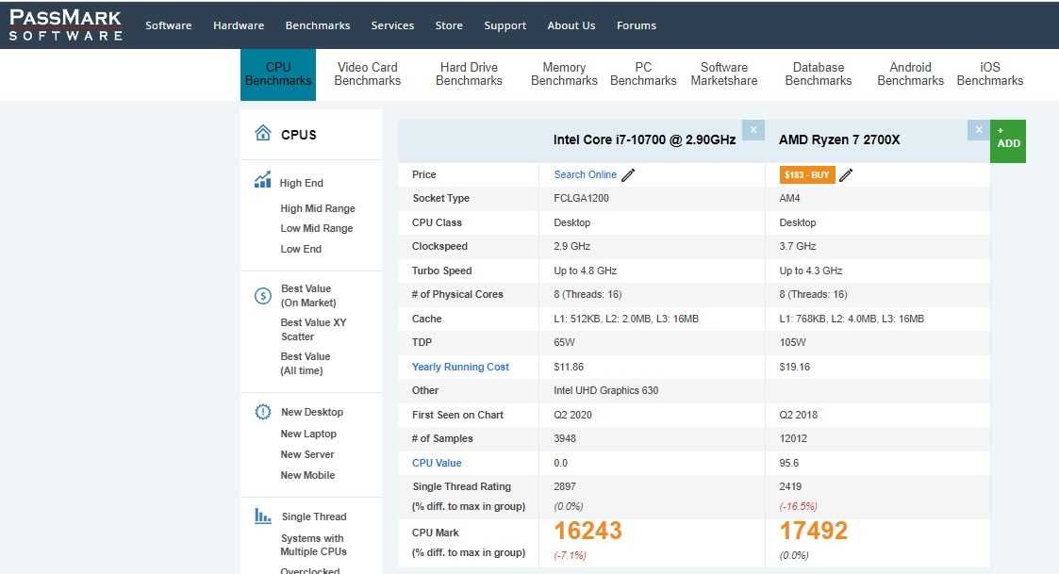Viewport: 1059px width, 574px height.
Task: Click the green ADD button
Action: click(1008, 141)
